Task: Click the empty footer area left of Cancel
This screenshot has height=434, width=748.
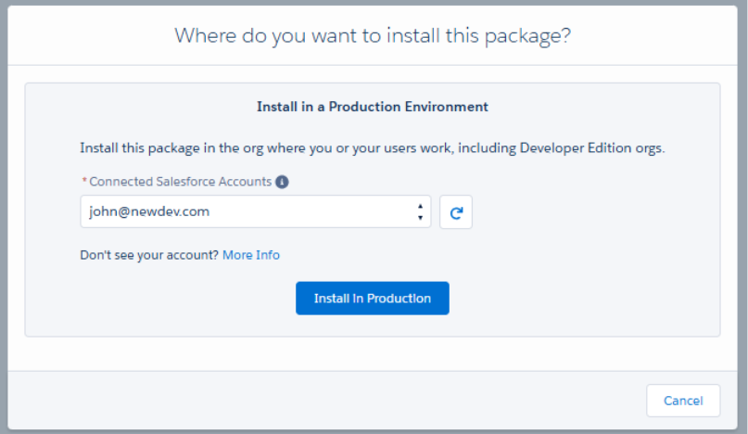Action: pyautogui.click(x=324, y=401)
